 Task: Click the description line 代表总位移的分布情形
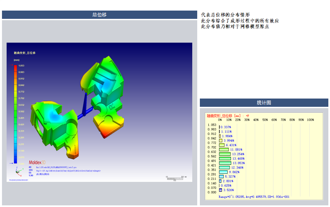tap(225, 15)
